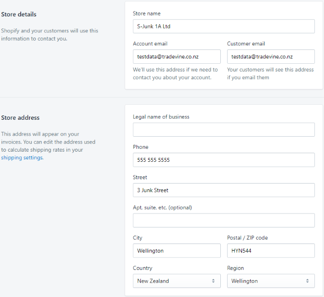Click the Store details heading
This screenshot has width=324, height=297.
coord(19,14)
